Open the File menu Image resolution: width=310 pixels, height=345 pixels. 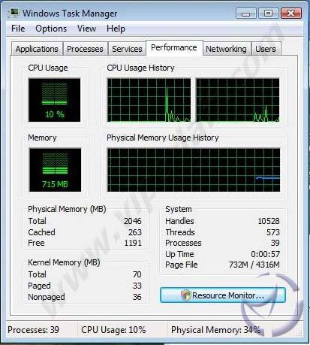18,29
